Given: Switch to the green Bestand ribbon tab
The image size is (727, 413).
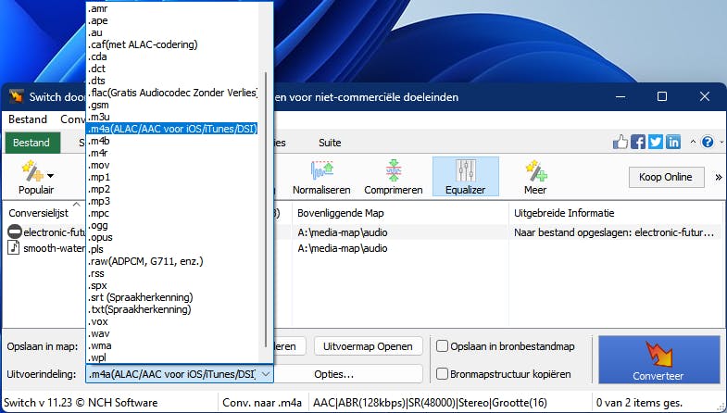Looking at the screenshot, I should click(x=31, y=143).
